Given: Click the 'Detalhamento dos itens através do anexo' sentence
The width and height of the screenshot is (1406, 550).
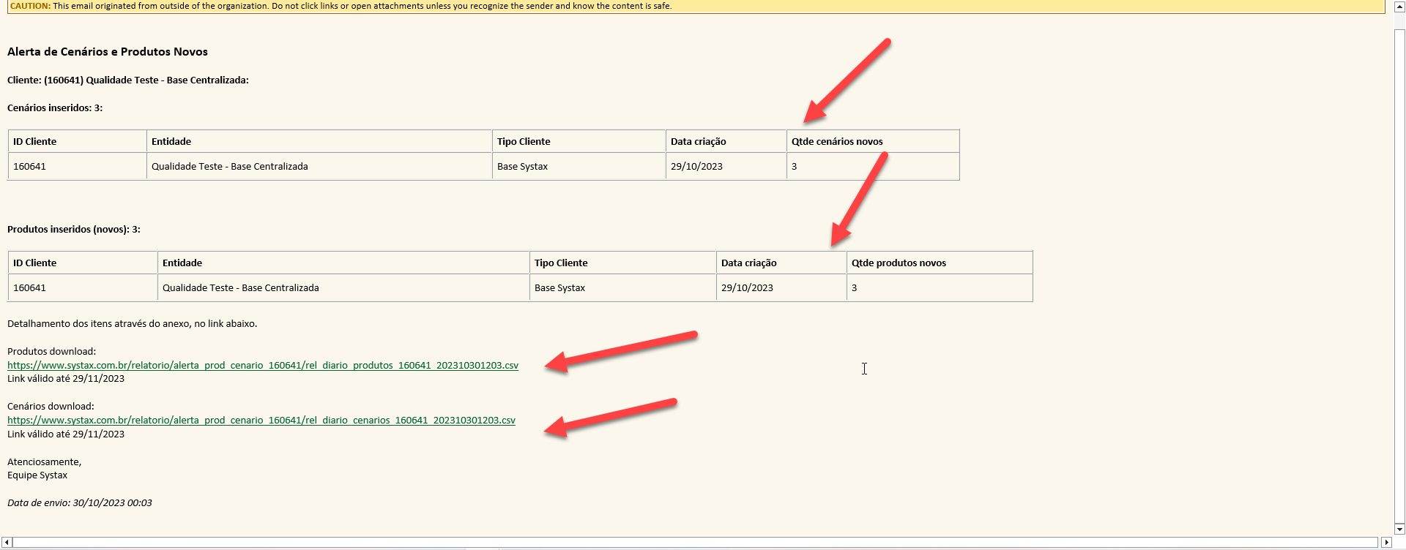Looking at the screenshot, I should (x=132, y=323).
